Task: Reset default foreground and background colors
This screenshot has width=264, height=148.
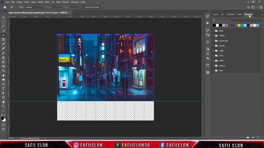Action: pos(2,115)
